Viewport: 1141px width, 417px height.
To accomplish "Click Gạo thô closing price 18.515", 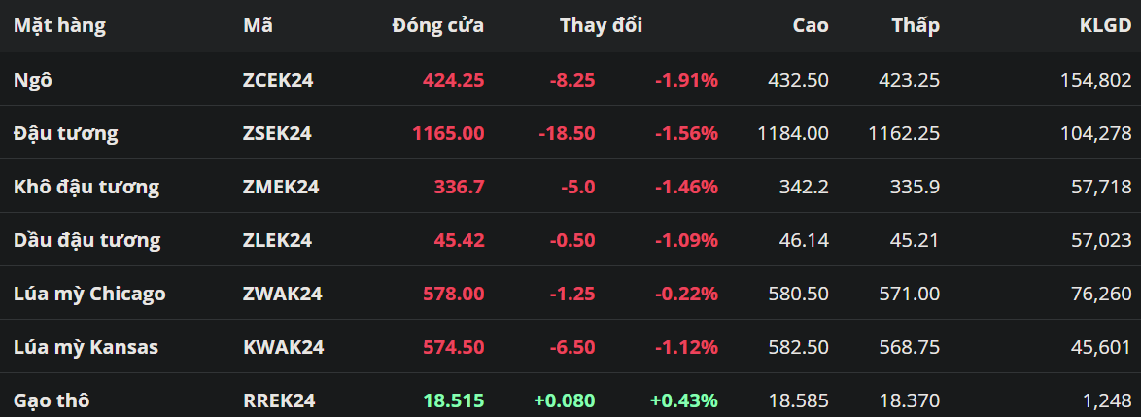I will pos(453,400).
